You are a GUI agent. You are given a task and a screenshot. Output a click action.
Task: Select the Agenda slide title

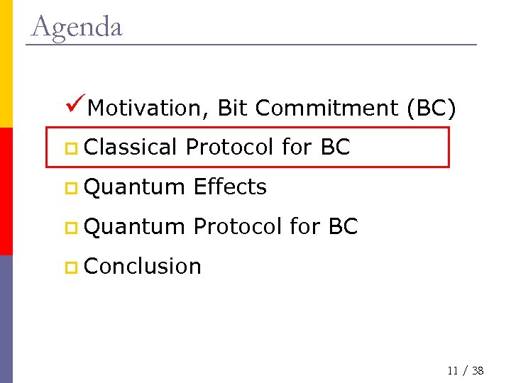[77, 27]
